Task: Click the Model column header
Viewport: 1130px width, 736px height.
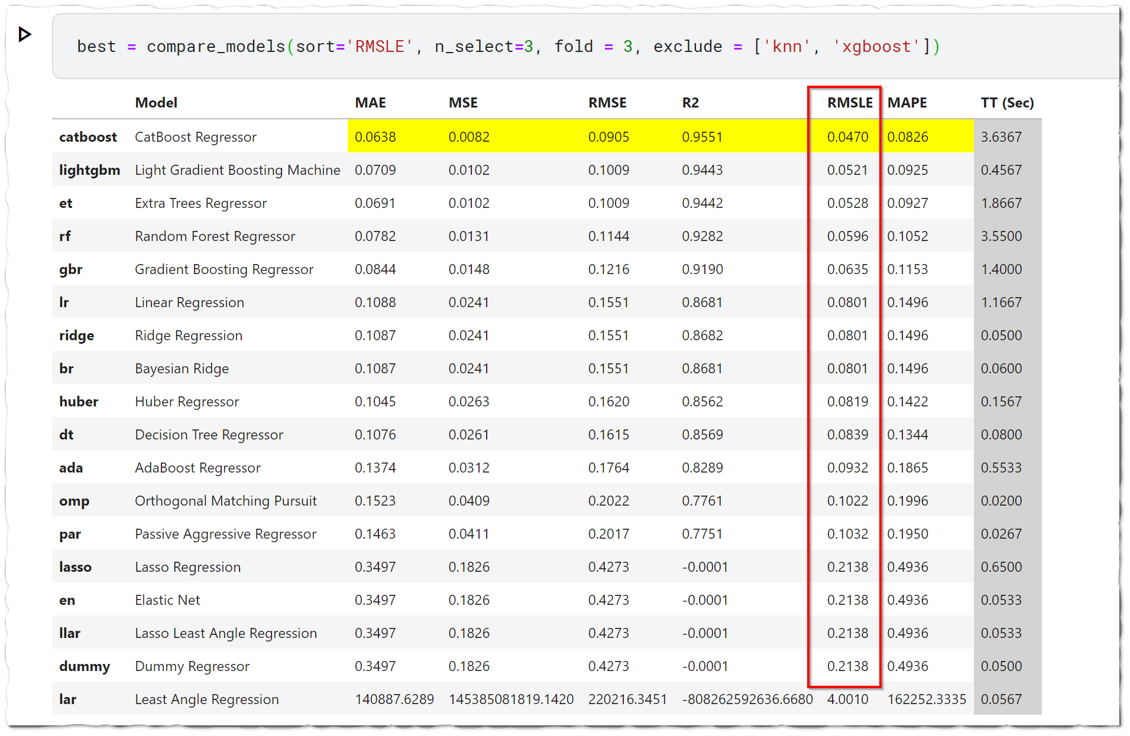Action: (x=156, y=102)
